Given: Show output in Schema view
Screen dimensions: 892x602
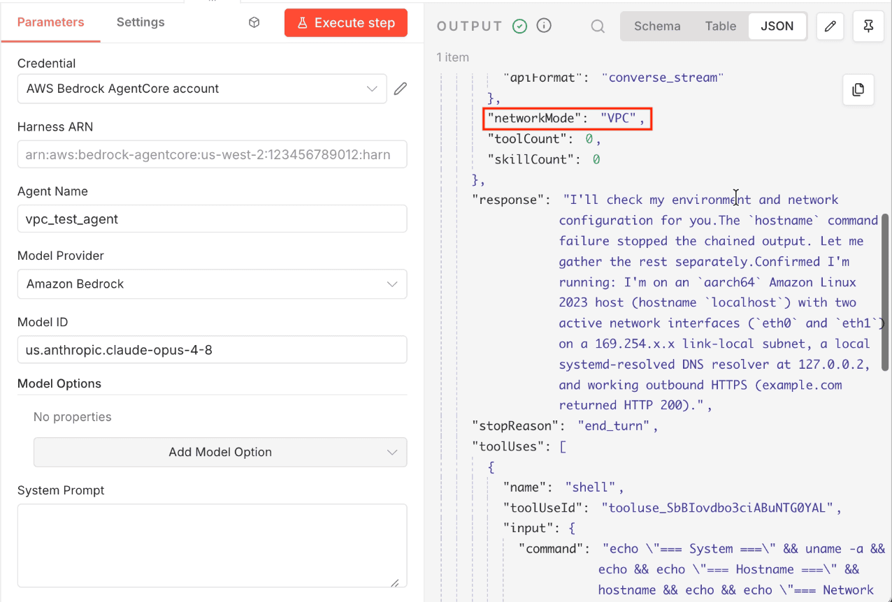Looking at the screenshot, I should click(x=657, y=27).
